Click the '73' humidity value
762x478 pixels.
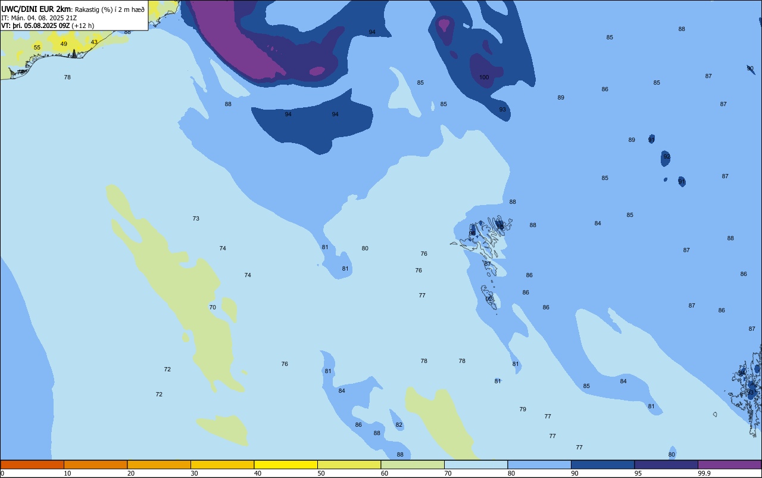click(x=196, y=219)
